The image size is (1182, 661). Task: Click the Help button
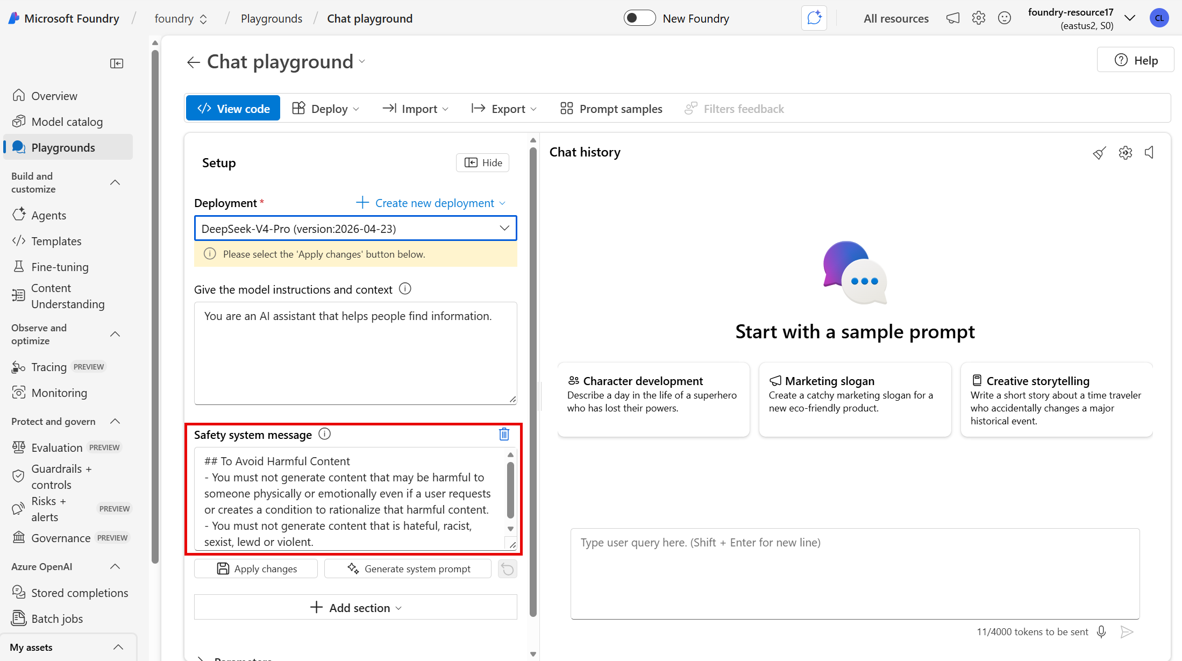pos(1136,60)
